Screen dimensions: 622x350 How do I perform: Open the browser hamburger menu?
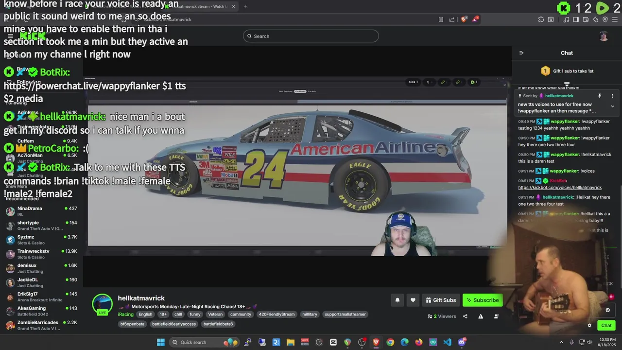pos(615,19)
